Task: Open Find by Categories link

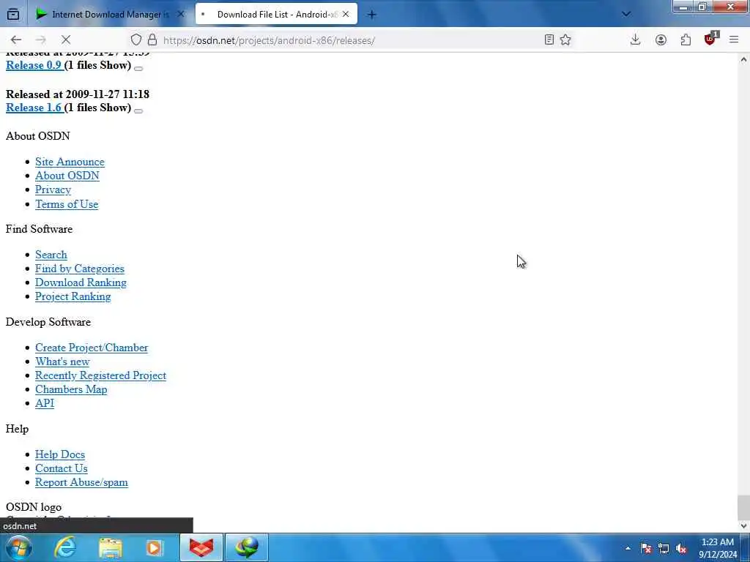Action: click(x=80, y=269)
